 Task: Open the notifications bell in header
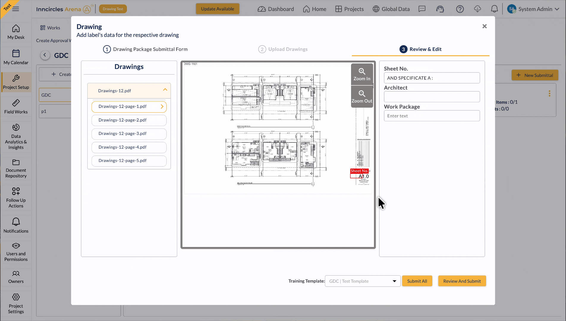coord(494,9)
